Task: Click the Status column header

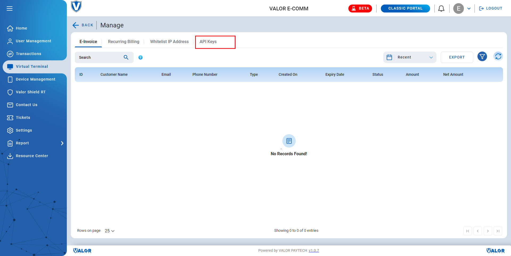Action: (x=378, y=74)
